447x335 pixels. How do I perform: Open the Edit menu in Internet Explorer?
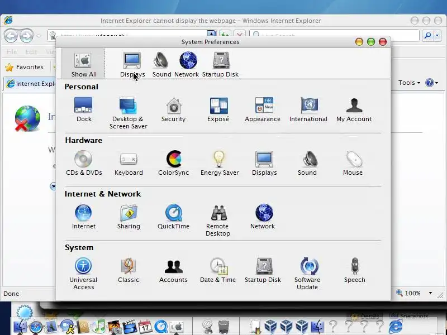31,52
